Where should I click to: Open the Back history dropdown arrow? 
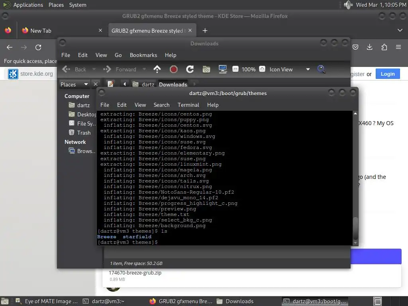[x=94, y=69]
